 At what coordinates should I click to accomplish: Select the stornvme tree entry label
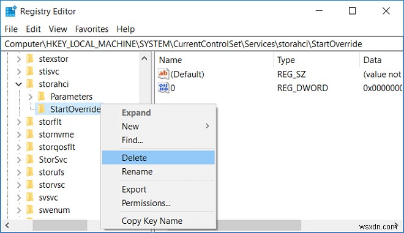coord(56,135)
